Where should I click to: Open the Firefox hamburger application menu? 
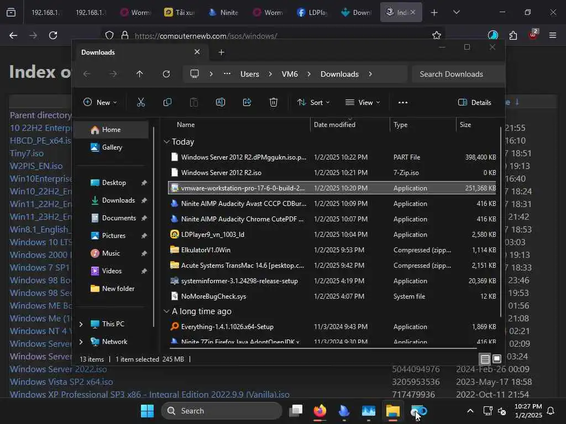coord(553,35)
